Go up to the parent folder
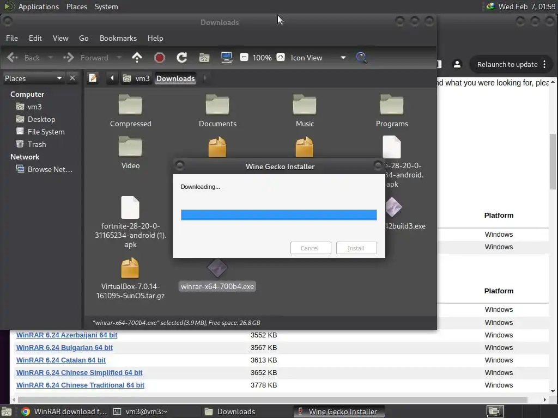The width and height of the screenshot is (558, 418). (x=137, y=58)
